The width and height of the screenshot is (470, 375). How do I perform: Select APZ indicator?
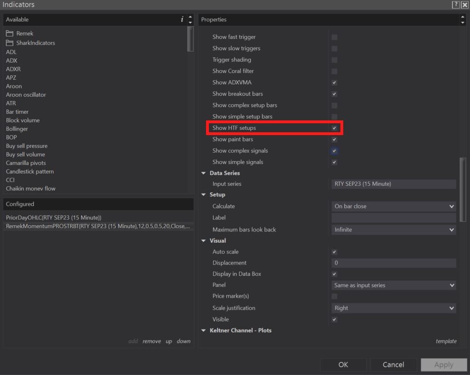pos(11,78)
